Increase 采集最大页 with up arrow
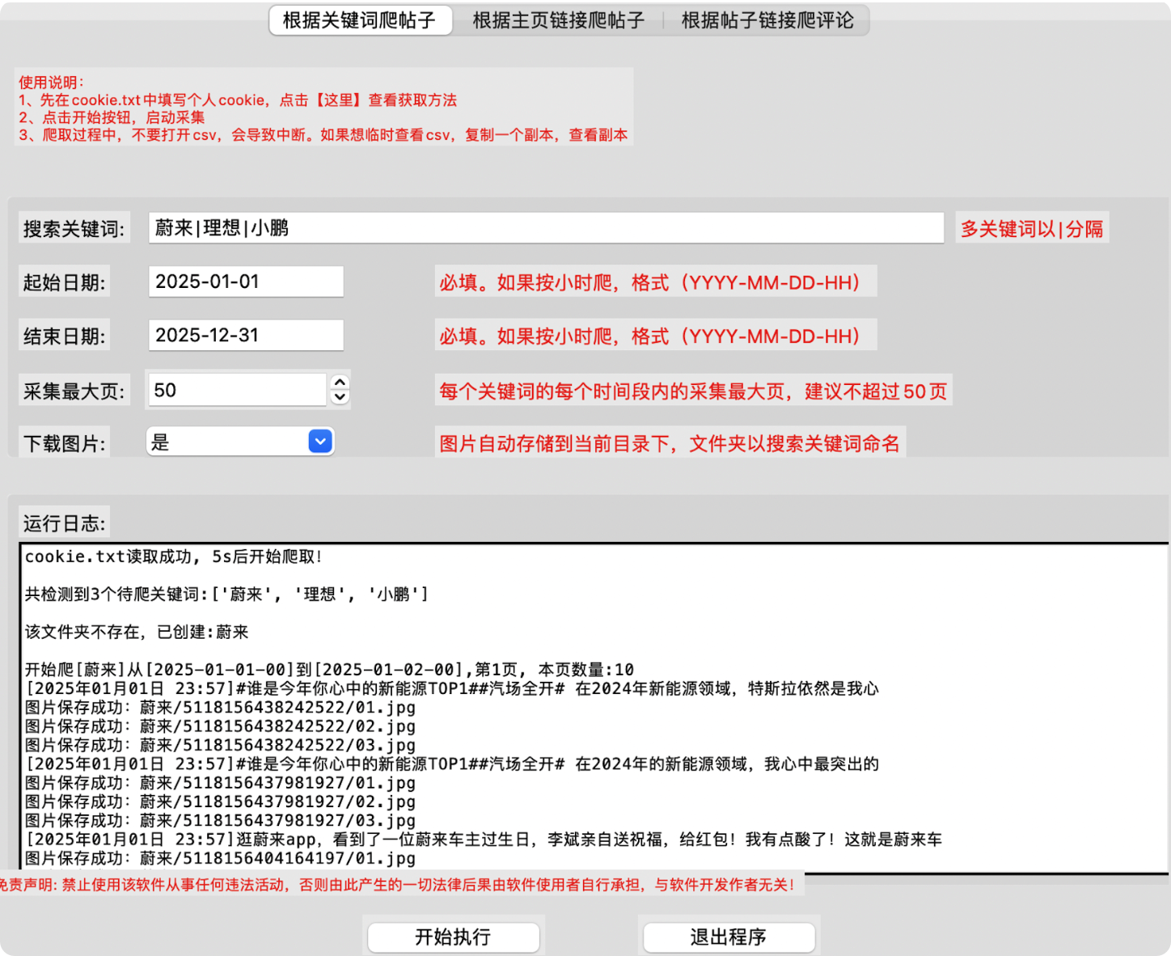This screenshot has height=956, width=1171. pos(340,382)
